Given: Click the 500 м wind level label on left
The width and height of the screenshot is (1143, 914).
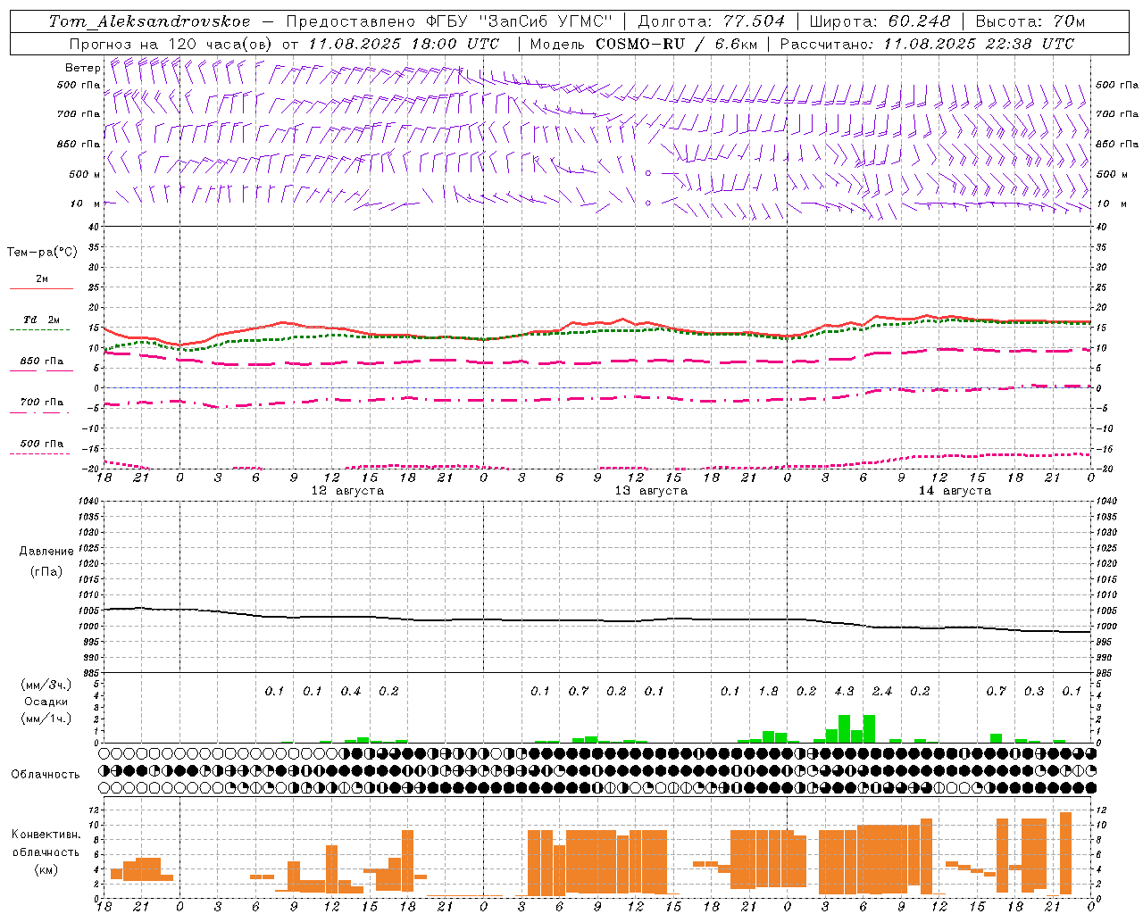Looking at the screenshot, I should click(85, 174).
